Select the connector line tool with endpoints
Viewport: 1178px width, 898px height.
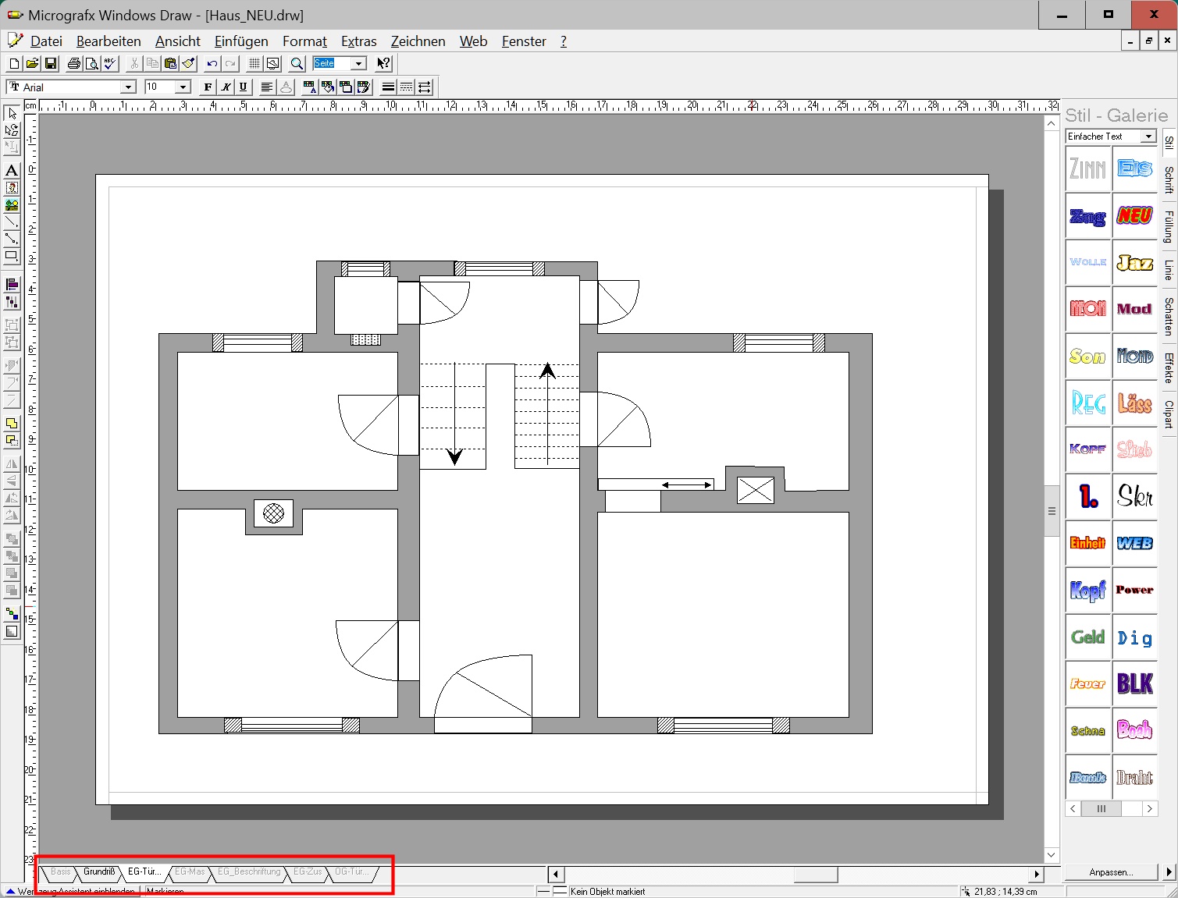(x=12, y=239)
